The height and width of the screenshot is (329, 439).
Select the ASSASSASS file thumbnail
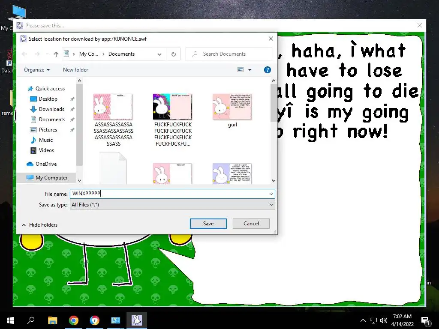click(113, 107)
